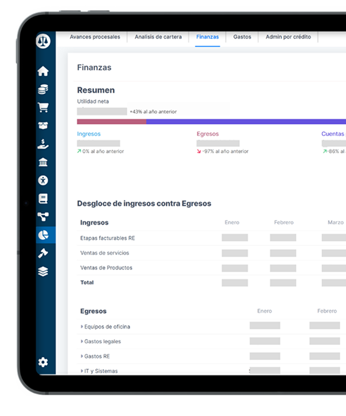346x416 pixels.
Task: Open the coins stack sidebar icon
Action: click(x=43, y=89)
